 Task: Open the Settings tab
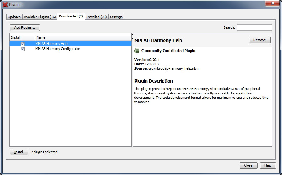point(116,17)
